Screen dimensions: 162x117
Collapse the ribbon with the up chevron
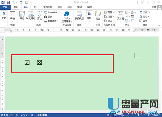(159, 26)
